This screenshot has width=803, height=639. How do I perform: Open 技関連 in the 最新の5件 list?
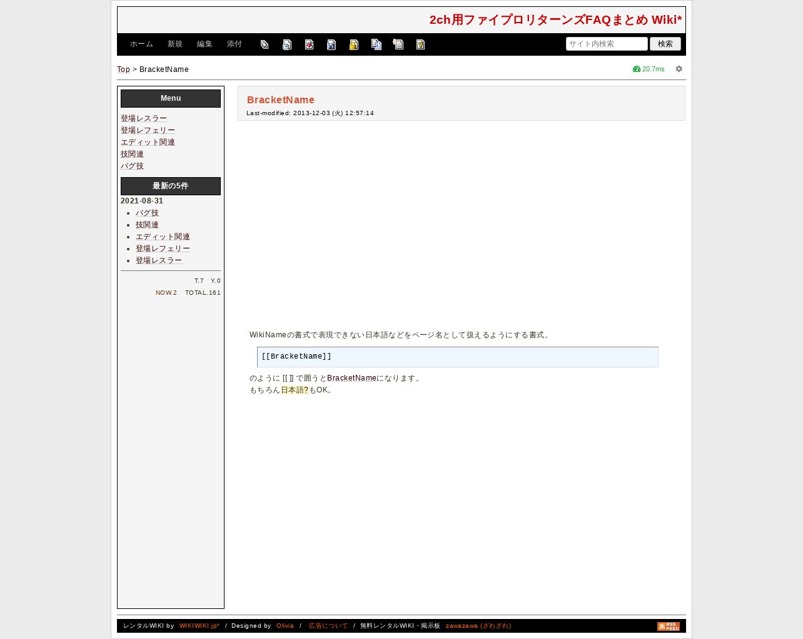pos(147,225)
